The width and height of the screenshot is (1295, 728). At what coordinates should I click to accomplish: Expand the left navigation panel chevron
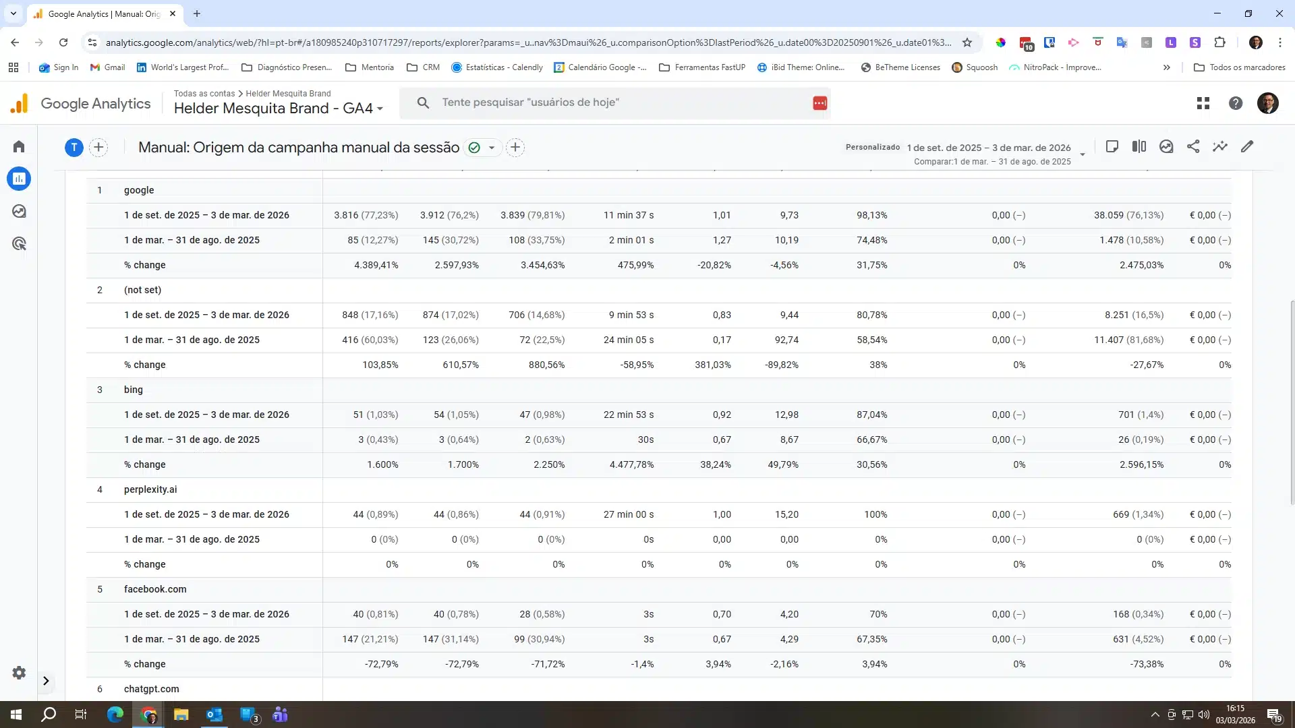coord(46,681)
